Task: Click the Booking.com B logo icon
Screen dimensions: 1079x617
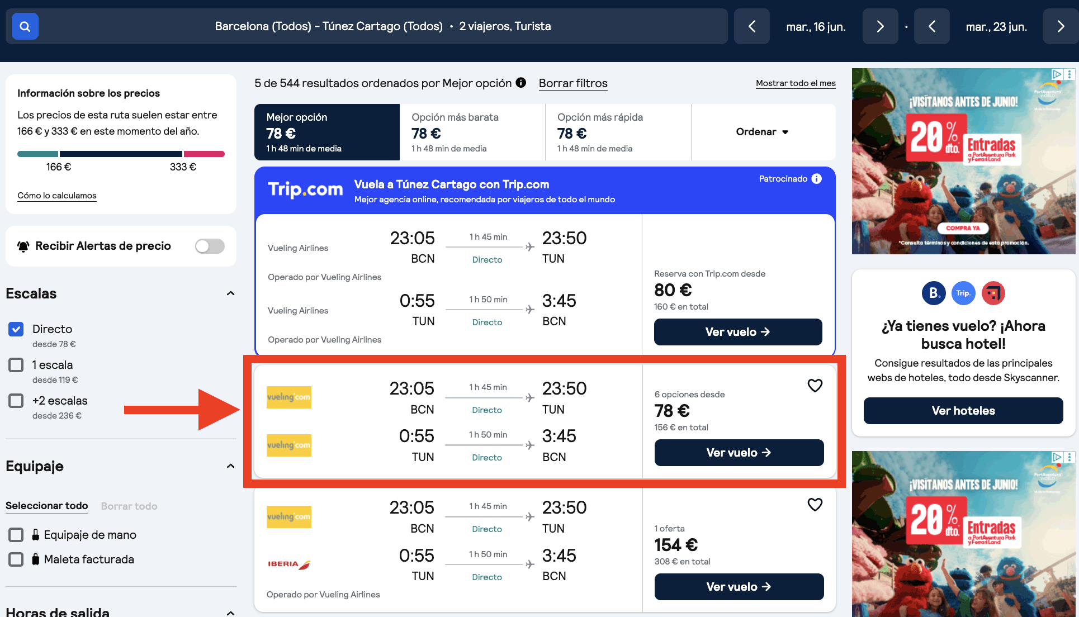Action: 934,293
